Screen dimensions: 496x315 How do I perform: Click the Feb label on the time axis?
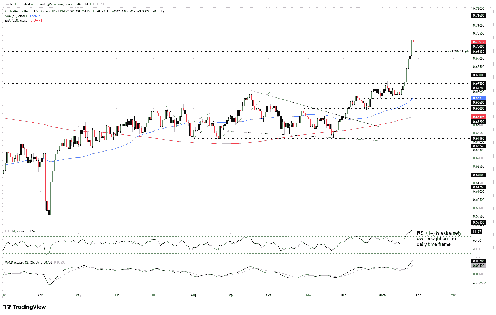point(418,295)
